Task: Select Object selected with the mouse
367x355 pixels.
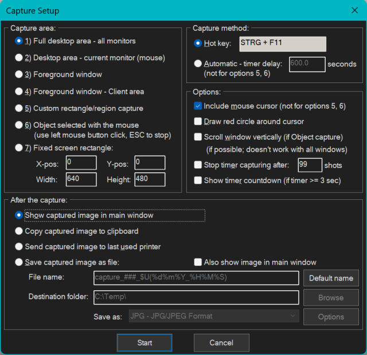Action: coord(19,125)
